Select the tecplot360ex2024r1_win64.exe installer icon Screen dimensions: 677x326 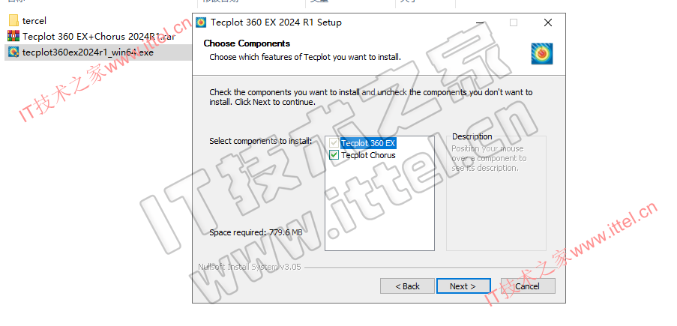coord(13,52)
